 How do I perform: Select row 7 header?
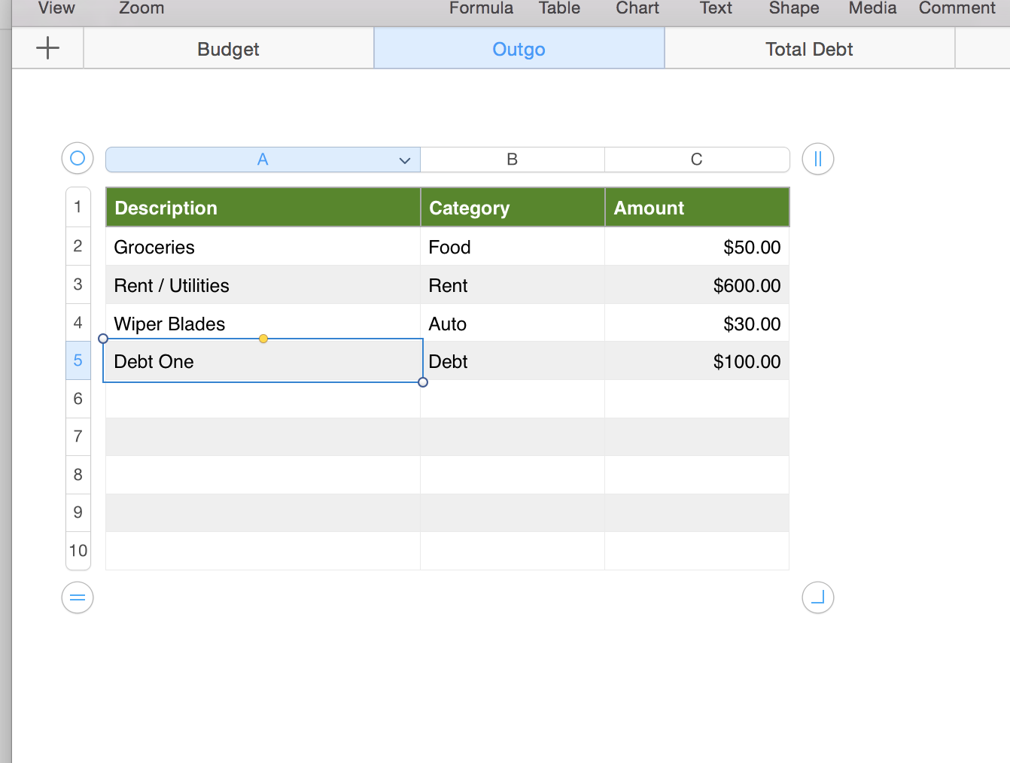tap(78, 436)
